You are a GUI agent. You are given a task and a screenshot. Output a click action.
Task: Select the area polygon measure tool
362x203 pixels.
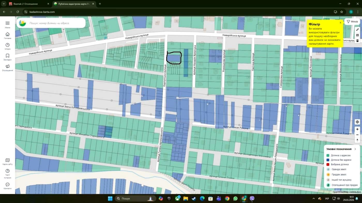pos(357,35)
